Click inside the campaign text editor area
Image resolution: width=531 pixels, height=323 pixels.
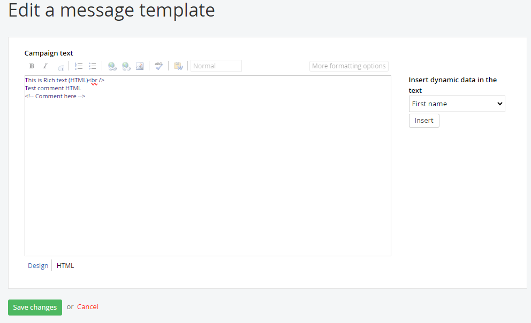pos(208,166)
